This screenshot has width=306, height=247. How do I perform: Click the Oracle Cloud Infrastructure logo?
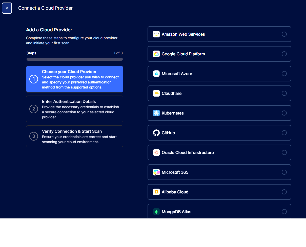click(156, 152)
